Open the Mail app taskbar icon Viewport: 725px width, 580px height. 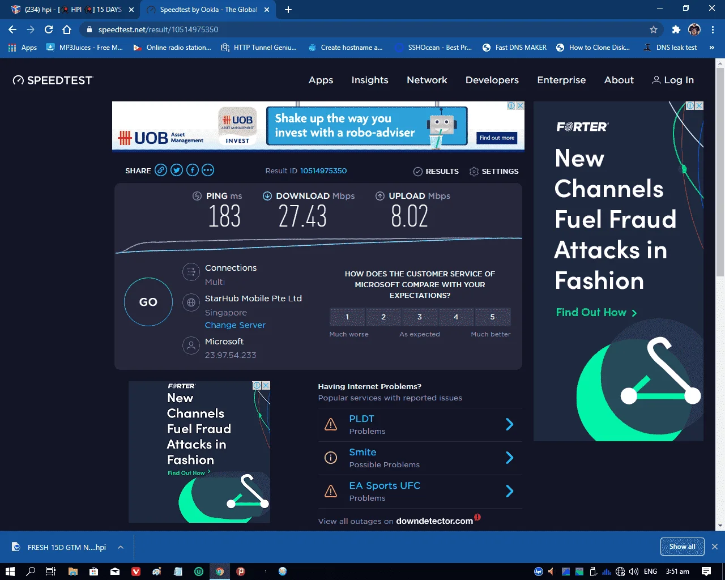pyautogui.click(x=115, y=572)
